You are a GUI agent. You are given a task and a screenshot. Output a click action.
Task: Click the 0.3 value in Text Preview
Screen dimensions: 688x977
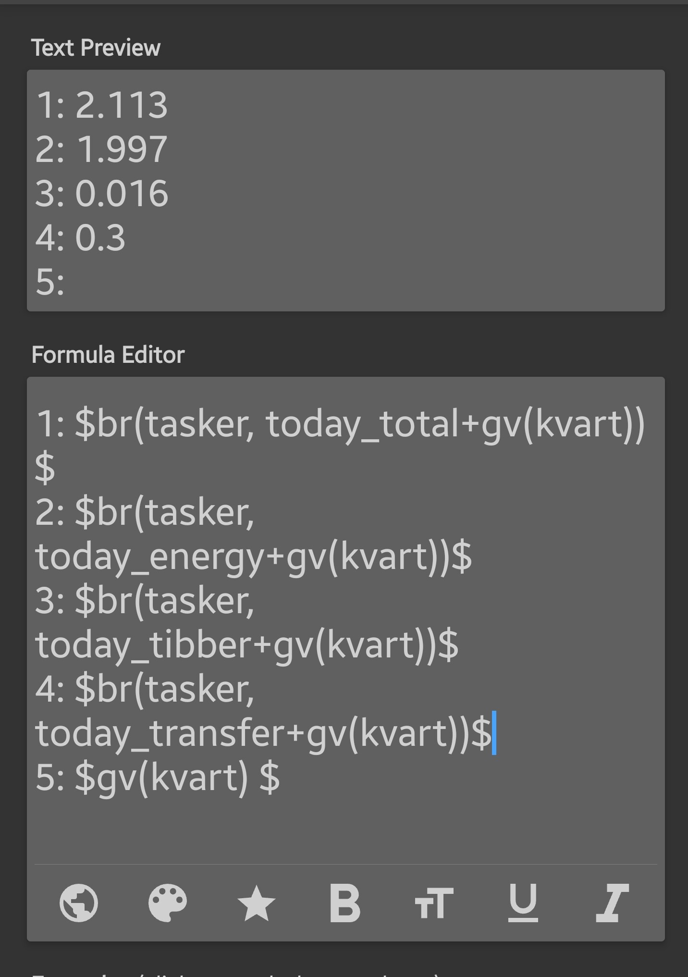[x=100, y=238]
